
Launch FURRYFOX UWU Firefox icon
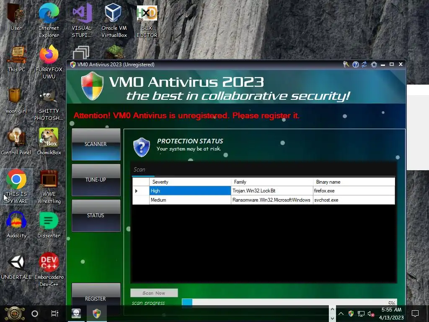[49, 62]
